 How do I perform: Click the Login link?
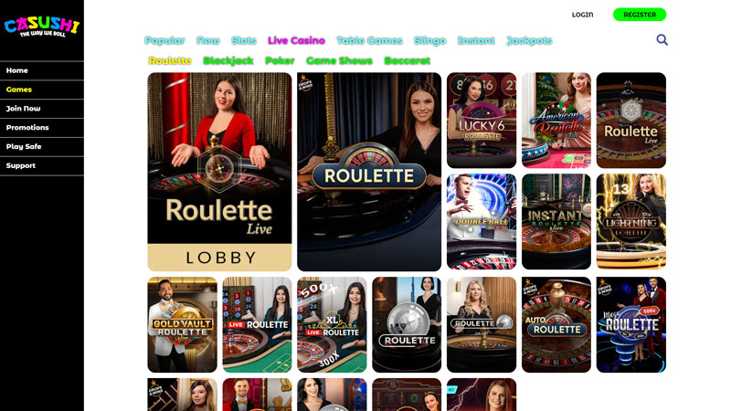pyautogui.click(x=583, y=15)
